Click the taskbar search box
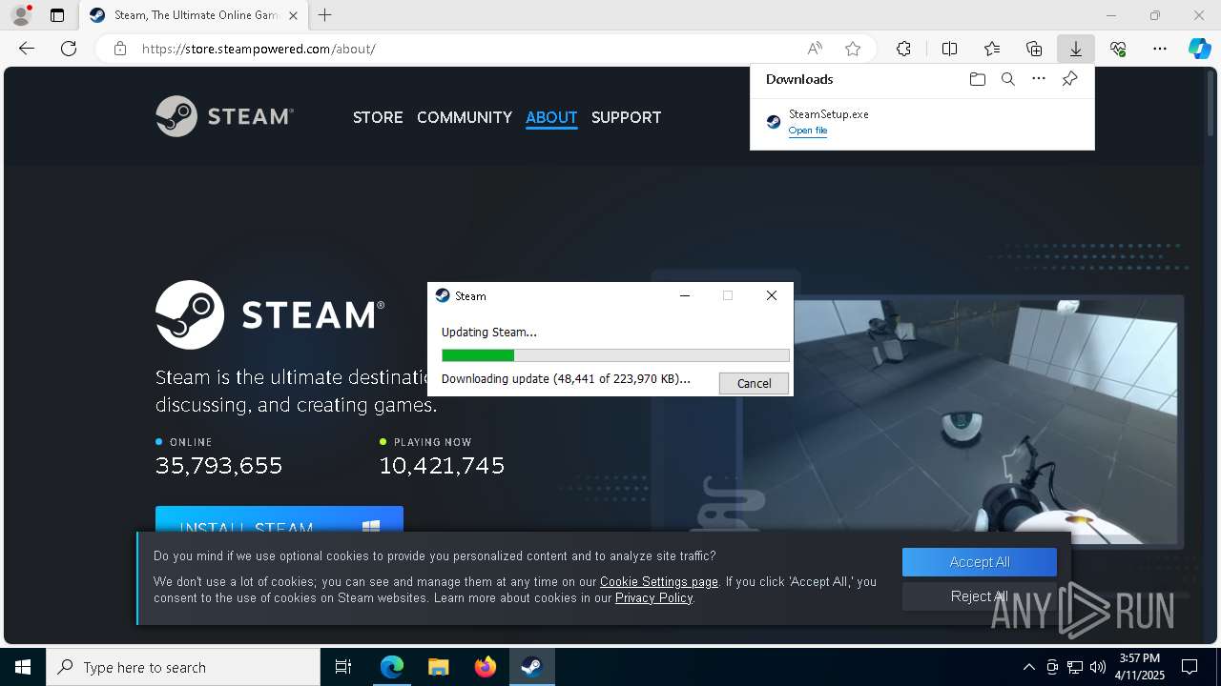The height and width of the screenshot is (686, 1221). 183,667
